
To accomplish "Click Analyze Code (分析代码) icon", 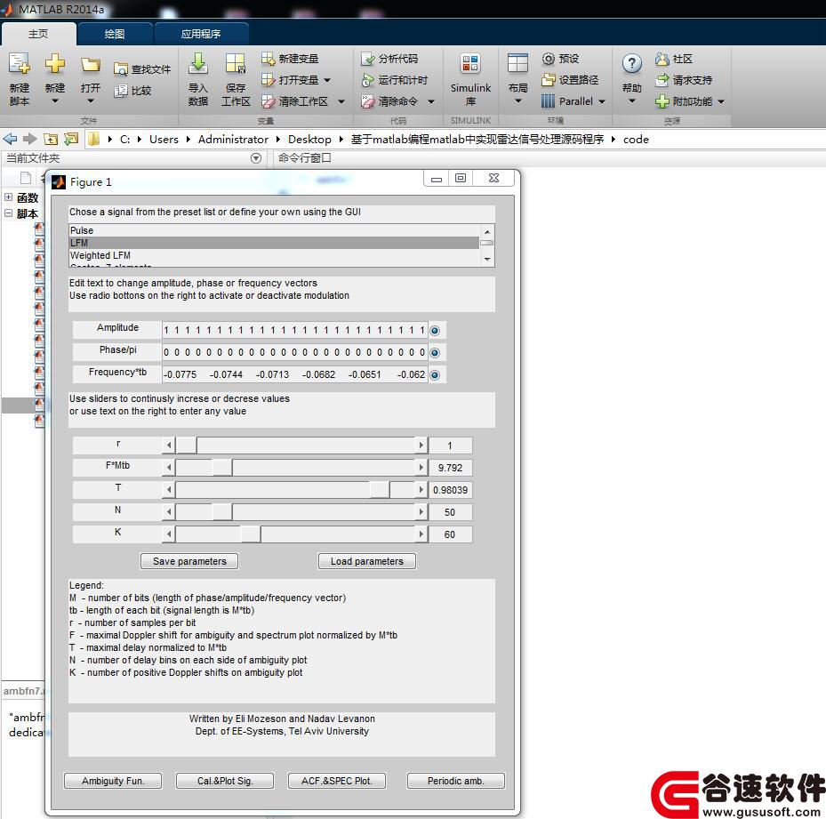I will tap(368, 59).
